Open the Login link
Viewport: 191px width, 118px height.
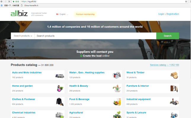pos(161,14)
